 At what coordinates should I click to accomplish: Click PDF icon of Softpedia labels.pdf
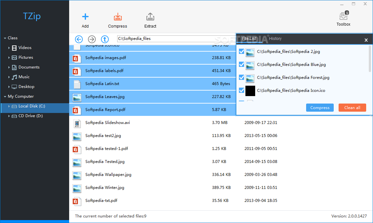(77, 71)
